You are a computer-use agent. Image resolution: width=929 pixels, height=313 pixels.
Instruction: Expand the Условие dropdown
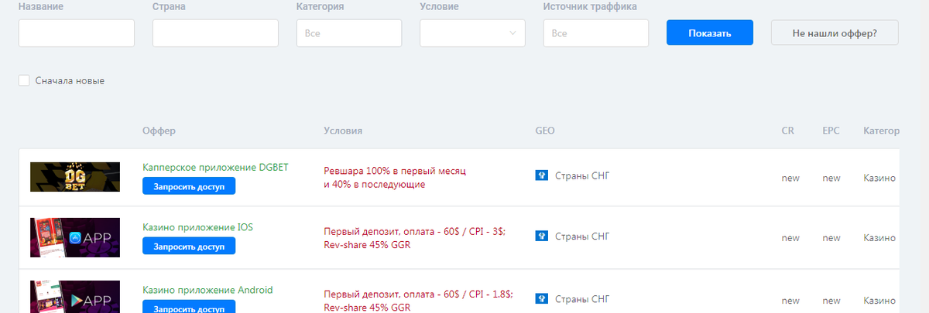(472, 33)
